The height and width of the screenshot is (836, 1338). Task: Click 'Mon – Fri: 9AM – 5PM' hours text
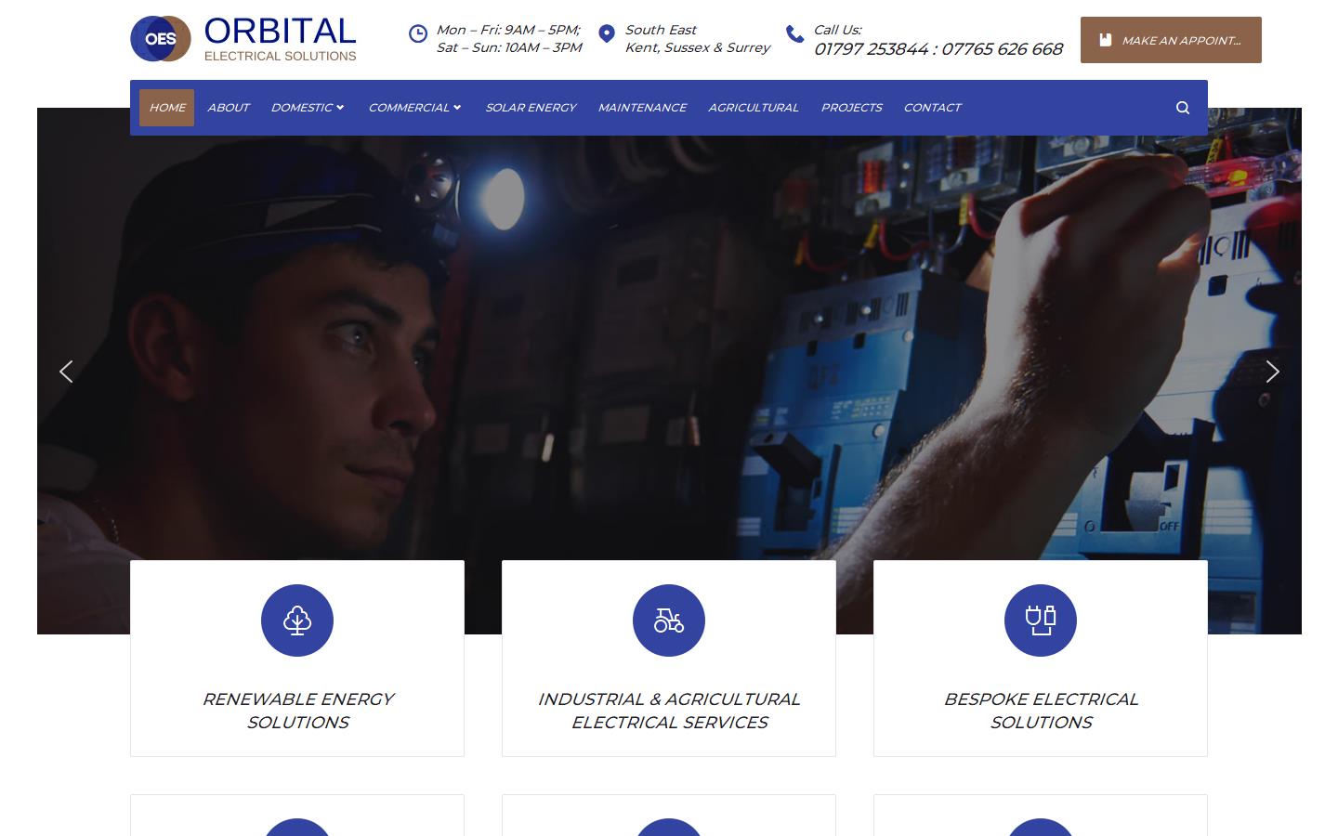[x=508, y=30]
